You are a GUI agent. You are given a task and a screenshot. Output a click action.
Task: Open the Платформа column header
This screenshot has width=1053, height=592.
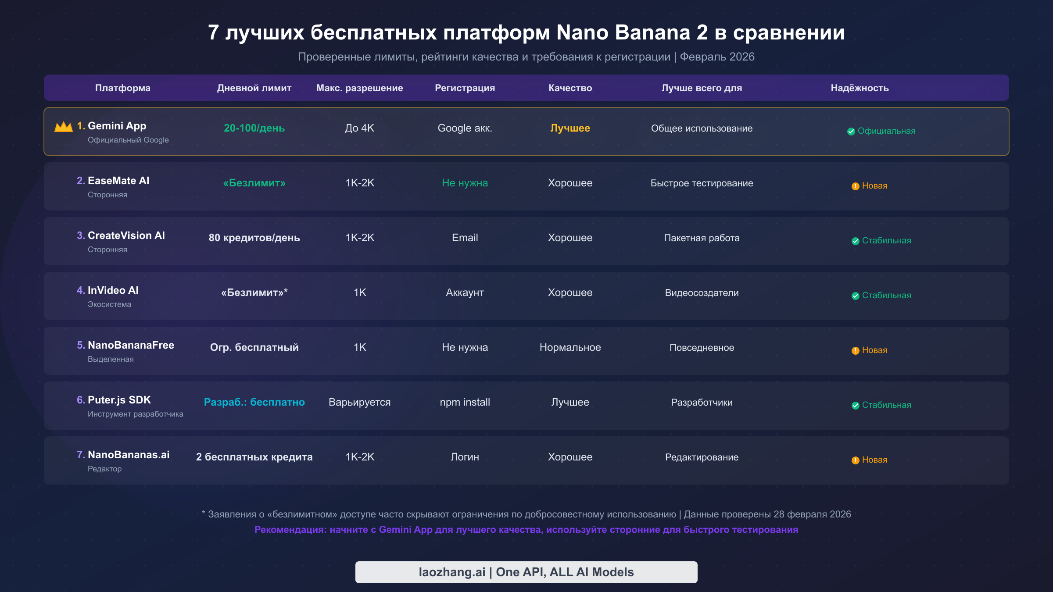point(123,88)
